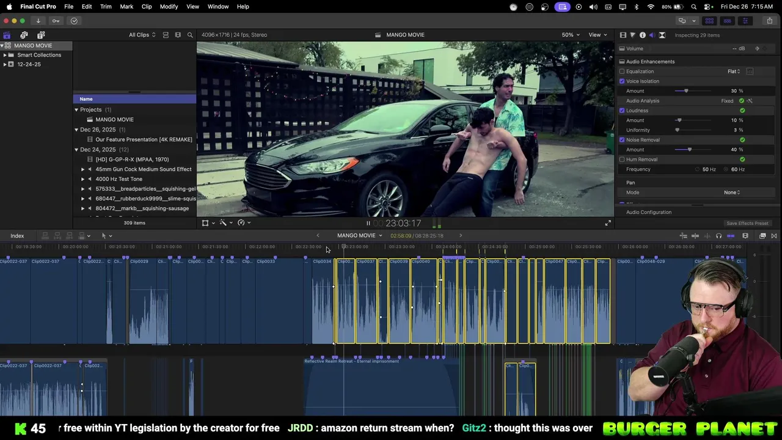Disable the Noise Removal checkbox
Image resolution: width=782 pixels, height=440 pixels.
click(622, 140)
